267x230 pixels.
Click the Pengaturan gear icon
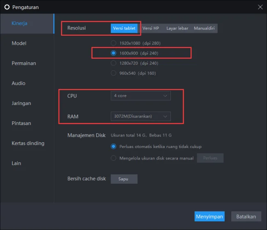tap(7, 7)
